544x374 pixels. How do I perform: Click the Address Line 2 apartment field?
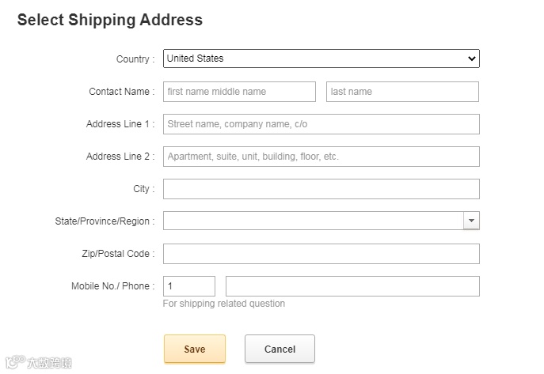pyautogui.click(x=321, y=157)
